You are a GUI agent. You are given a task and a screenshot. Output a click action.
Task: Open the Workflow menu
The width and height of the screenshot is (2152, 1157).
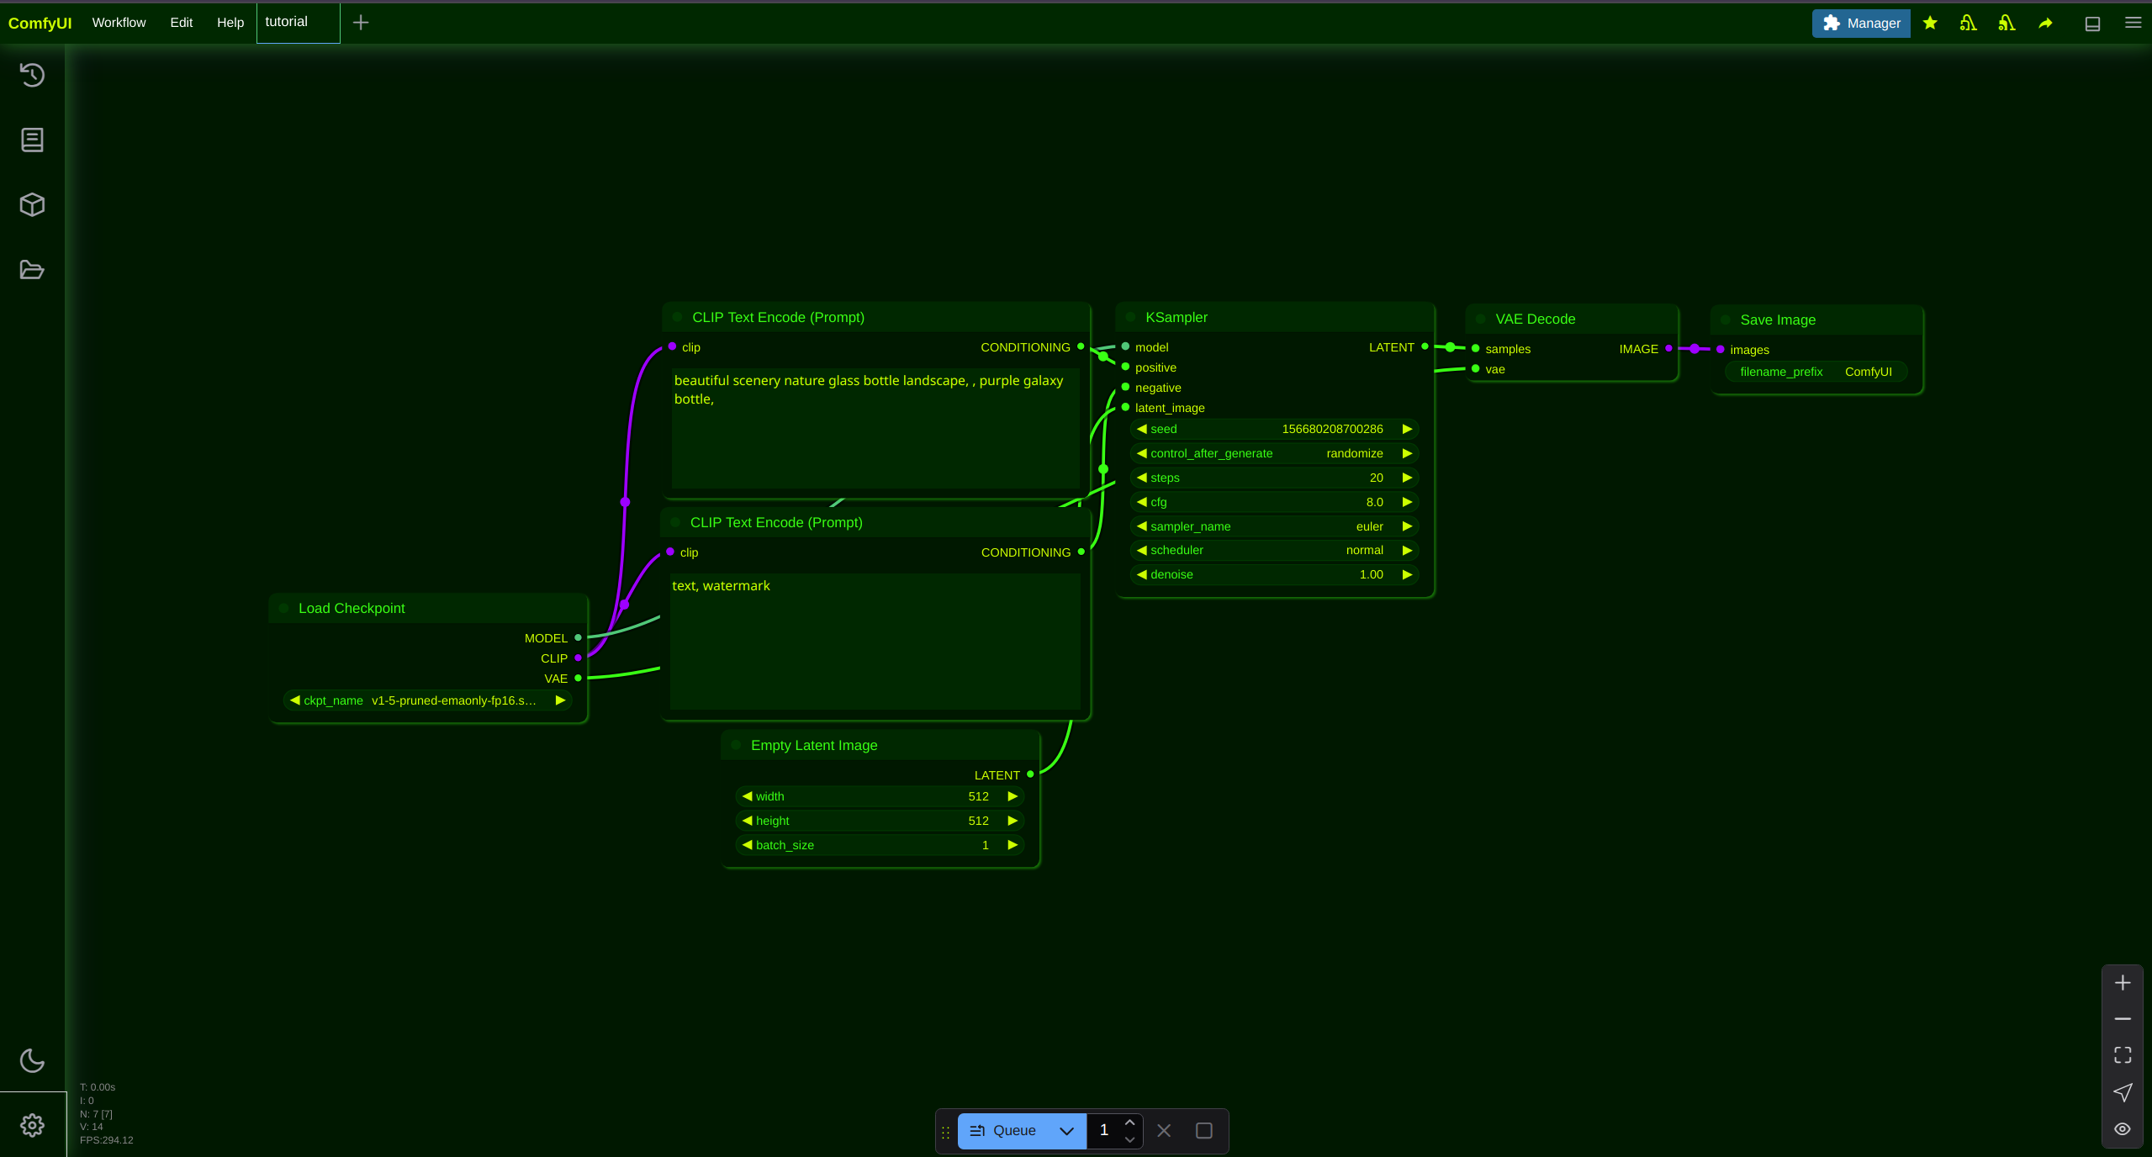point(119,23)
